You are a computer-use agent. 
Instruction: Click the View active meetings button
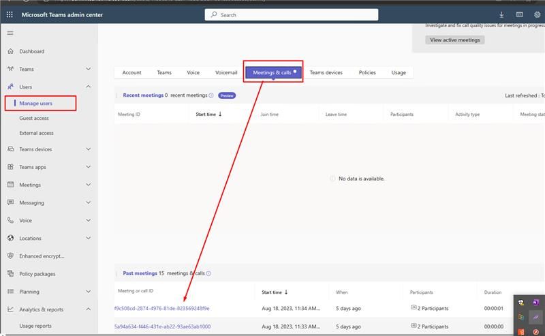pos(455,40)
